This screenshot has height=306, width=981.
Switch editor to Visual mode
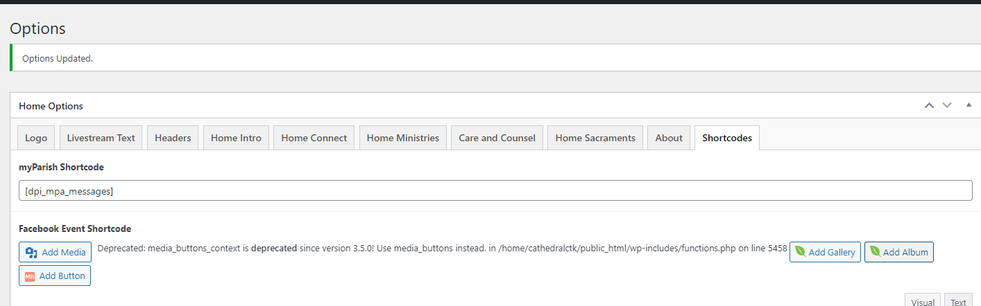point(923,301)
